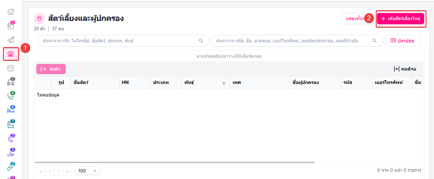Select the pink paw pets icon
This screenshot has width=434, height=179.
[11, 54]
